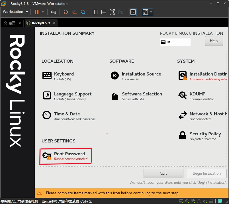The image size is (229, 204).
Task: Open Time & Date settings
Action: click(x=69, y=116)
